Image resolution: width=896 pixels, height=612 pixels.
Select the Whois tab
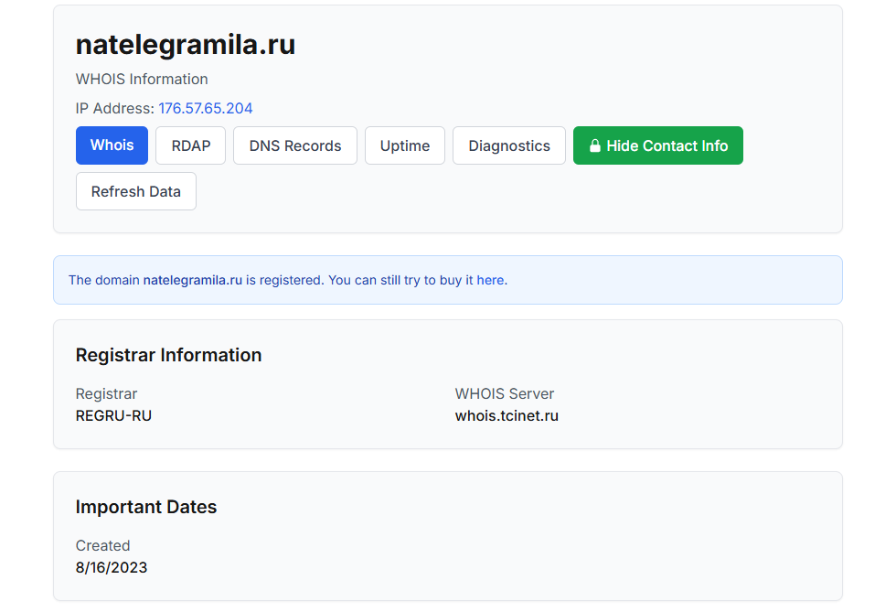tap(112, 145)
